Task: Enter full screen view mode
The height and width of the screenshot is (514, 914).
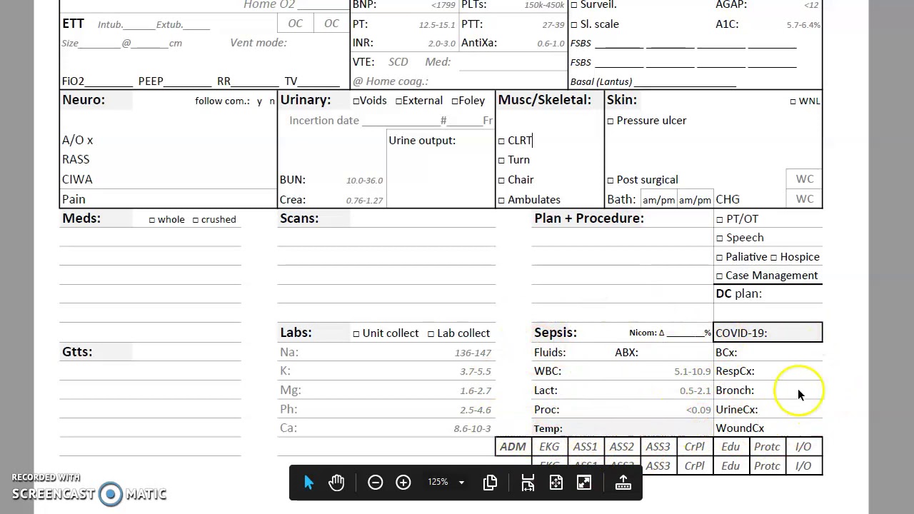Action: tap(584, 483)
